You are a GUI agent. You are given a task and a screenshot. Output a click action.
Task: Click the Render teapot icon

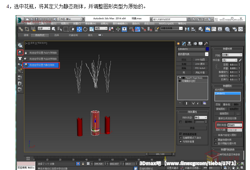240,29
